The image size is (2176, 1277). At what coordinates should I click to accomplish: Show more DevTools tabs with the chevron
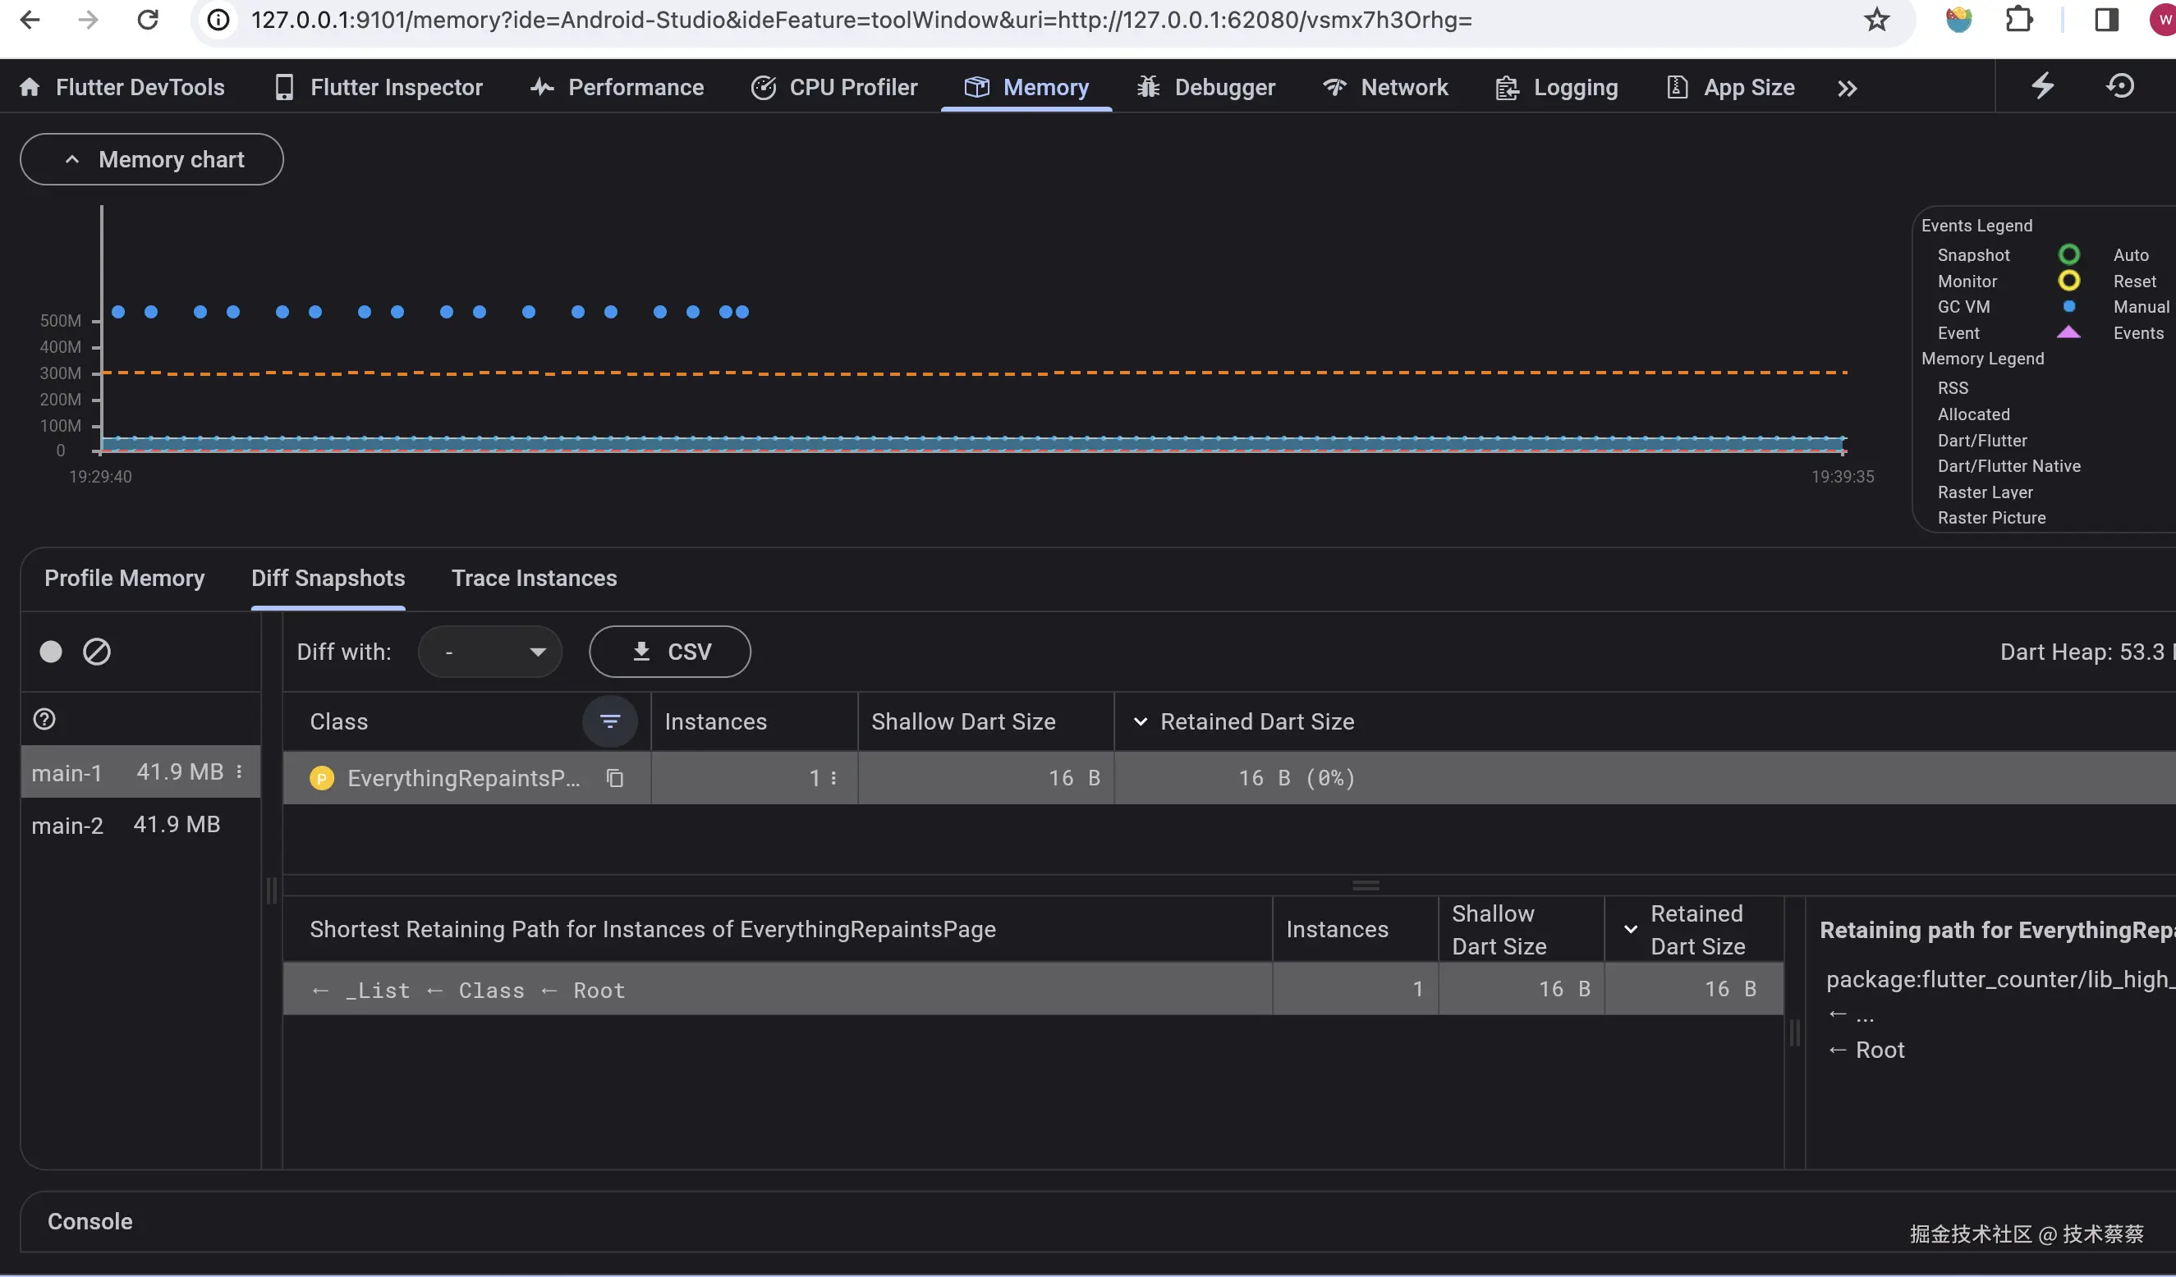pyautogui.click(x=1847, y=88)
